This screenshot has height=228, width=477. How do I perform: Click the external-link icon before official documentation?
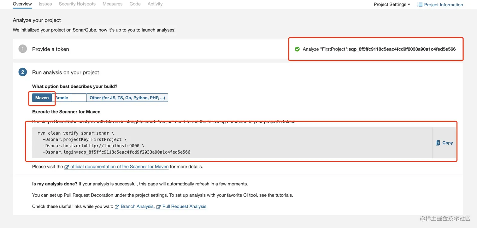[x=67, y=167]
